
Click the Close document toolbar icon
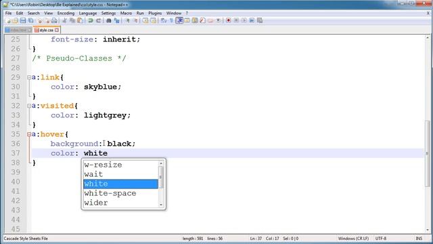39,20
